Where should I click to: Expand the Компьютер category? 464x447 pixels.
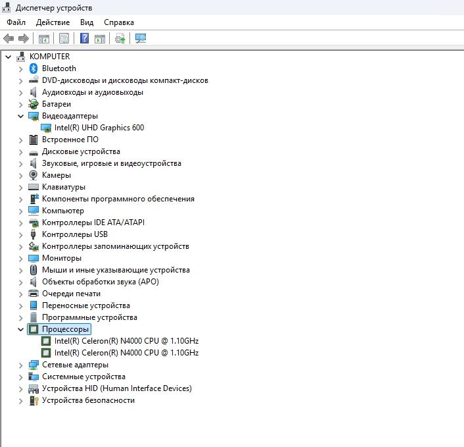tap(20, 211)
